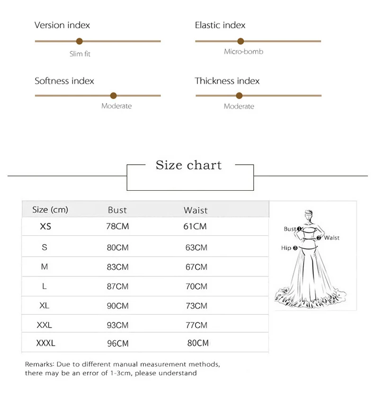Viewport: 374px width, 400px height.
Task: Click the XL size label
Action: pos(44,306)
